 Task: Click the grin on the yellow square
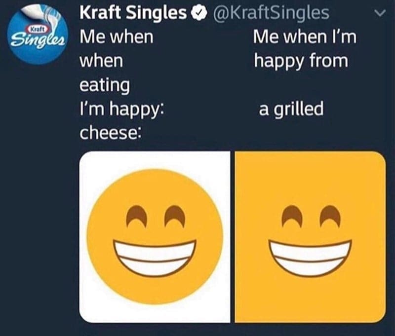coord(311,256)
